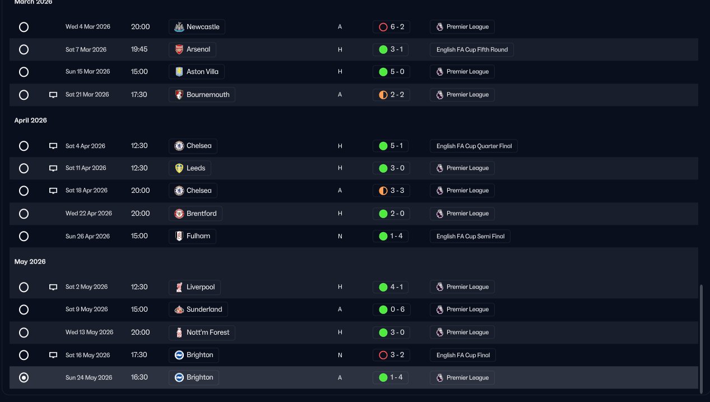Screen dimensions: 710x402
Task: Click the TV icon beside the Leeds fixture
Action: (x=53, y=168)
